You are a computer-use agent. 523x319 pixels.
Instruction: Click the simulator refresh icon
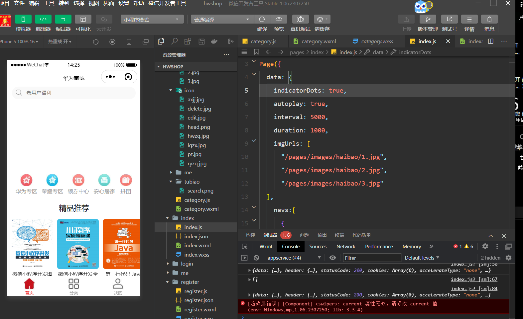(96, 41)
